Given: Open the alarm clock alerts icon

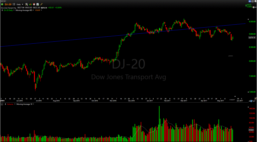Looking at the screenshot, I should (34, 5).
